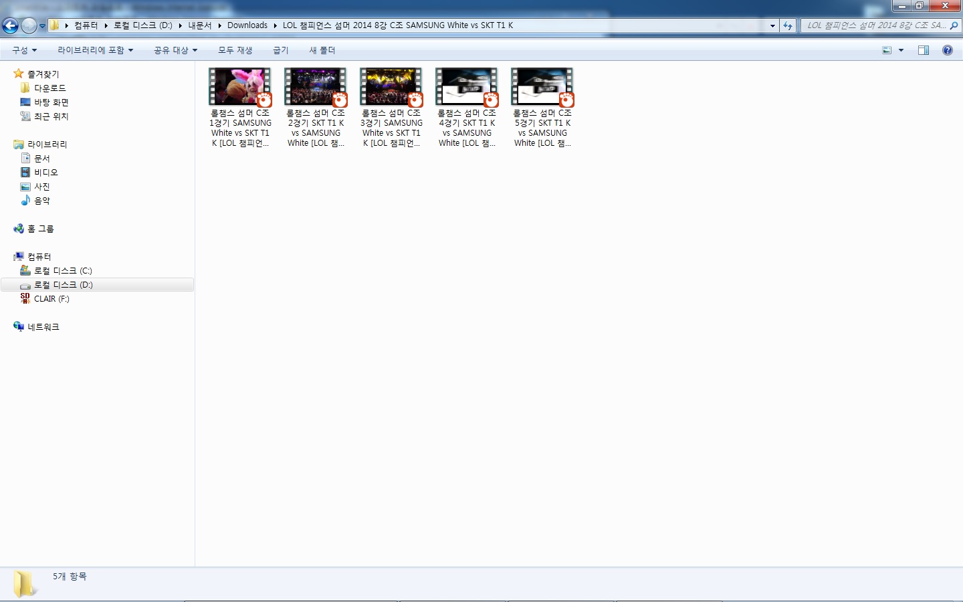Click the 모두 재생 toolbar button
Screen dimensions: 963x602
click(x=235, y=50)
